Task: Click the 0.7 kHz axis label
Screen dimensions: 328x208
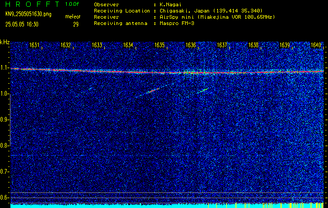Action: click(x=4, y=172)
